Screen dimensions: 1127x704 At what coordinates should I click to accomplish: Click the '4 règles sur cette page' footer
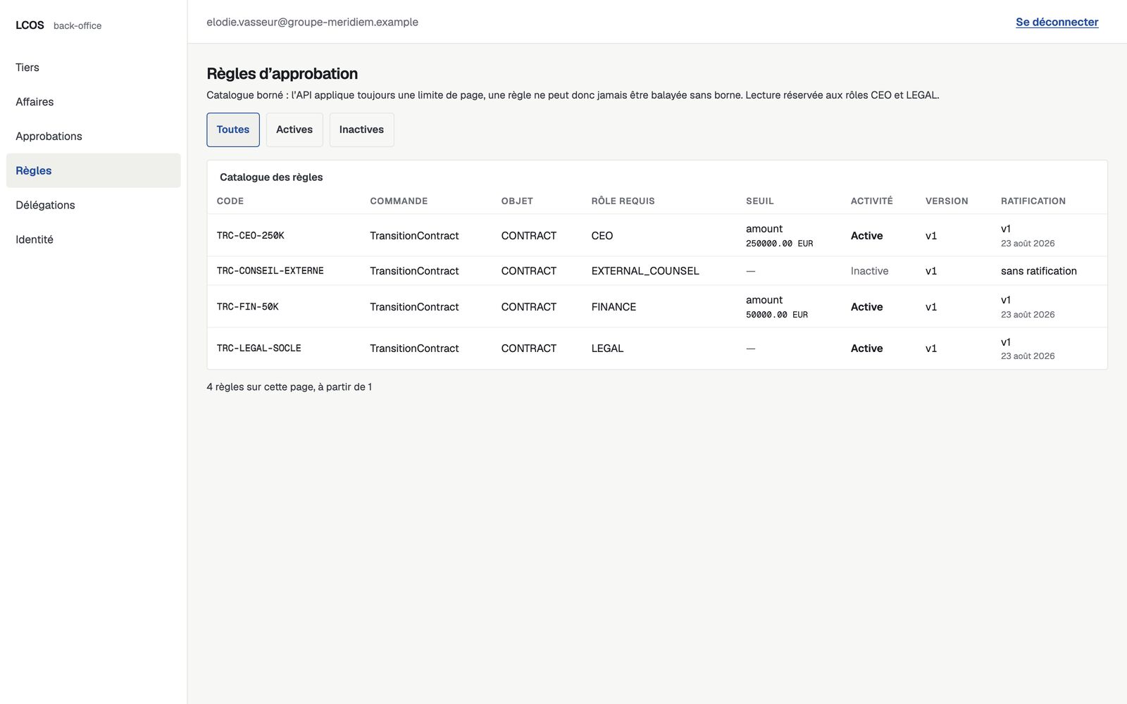point(289,387)
